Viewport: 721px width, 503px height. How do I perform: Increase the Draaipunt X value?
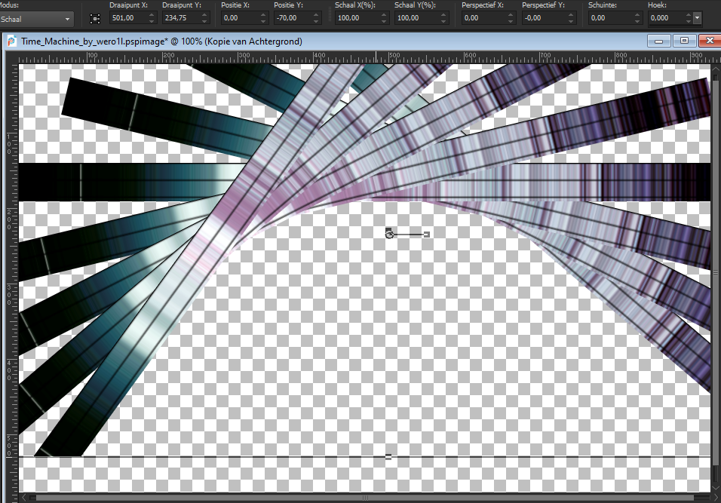click(x=152, y=15)
